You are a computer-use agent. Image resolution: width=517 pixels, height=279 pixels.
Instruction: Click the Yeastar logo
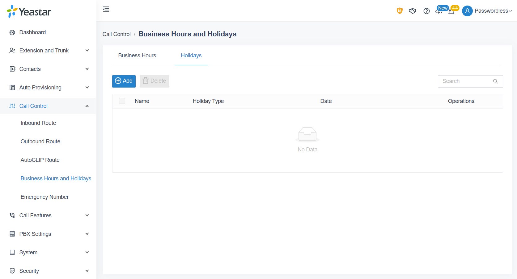(x=29, y=12)
